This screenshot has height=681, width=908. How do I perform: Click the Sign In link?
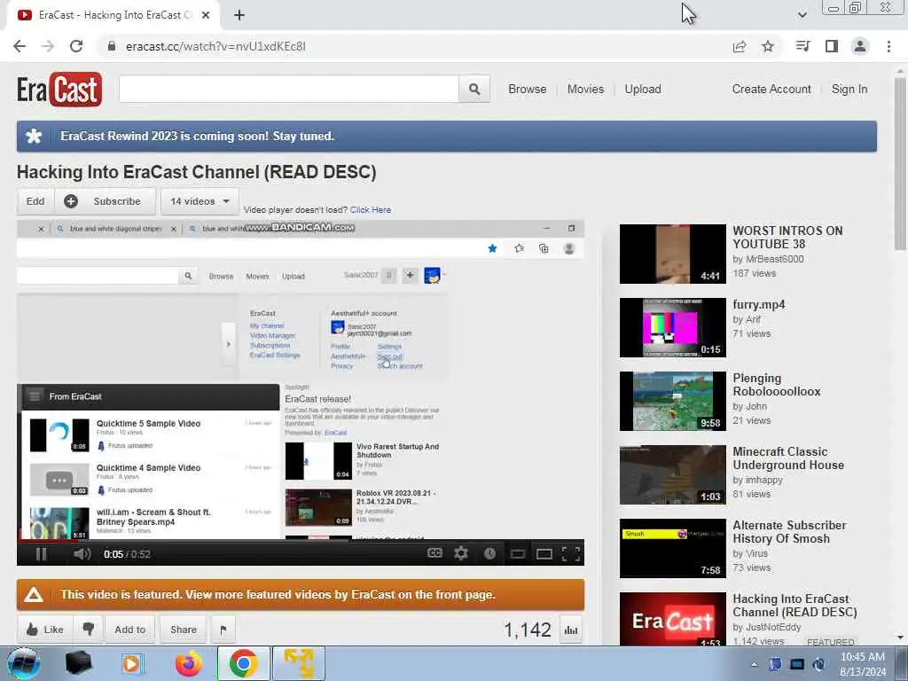pos(849,90)
